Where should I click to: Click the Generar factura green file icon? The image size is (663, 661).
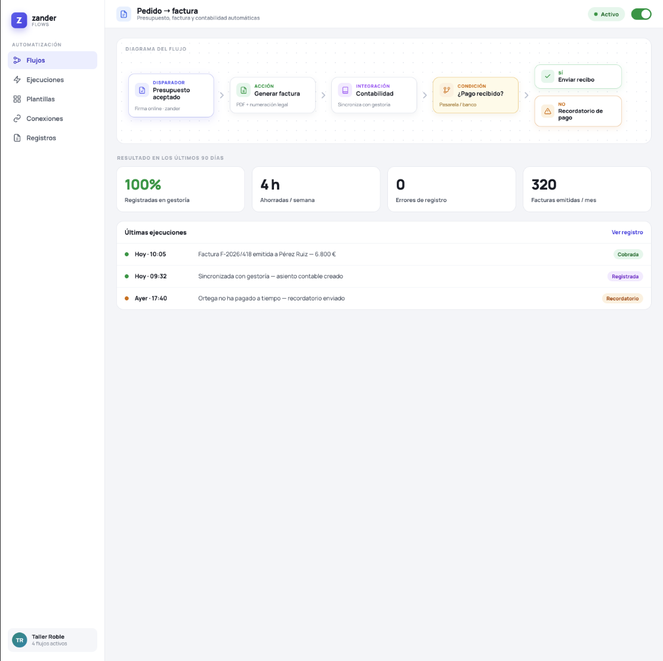[243, 90]
